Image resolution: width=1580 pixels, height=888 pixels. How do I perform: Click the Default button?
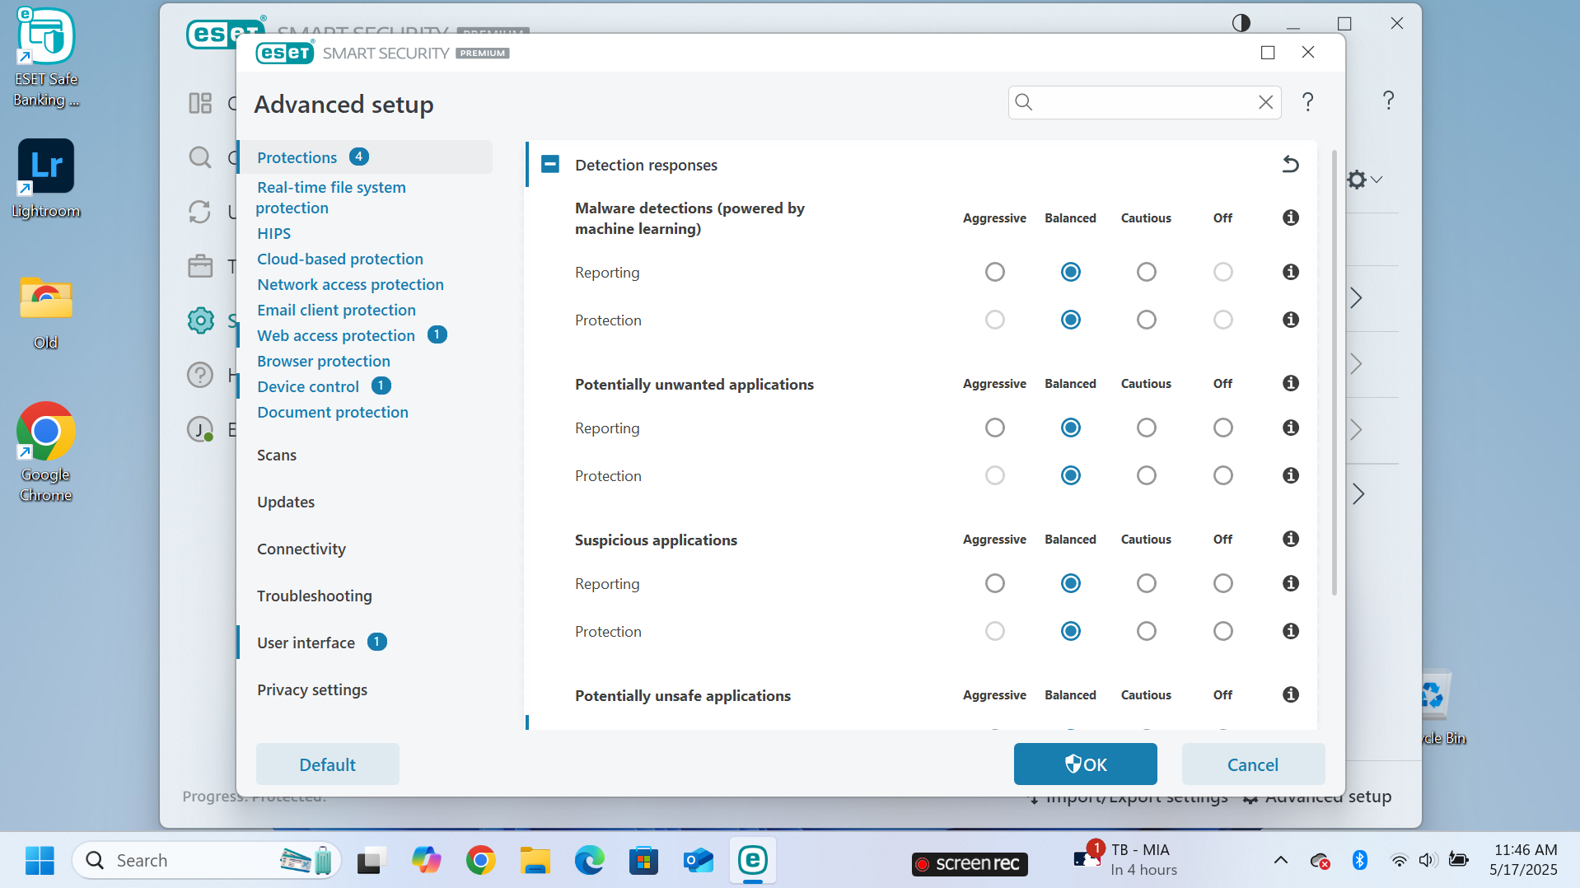pyautogui.click(x=327, y=764)
